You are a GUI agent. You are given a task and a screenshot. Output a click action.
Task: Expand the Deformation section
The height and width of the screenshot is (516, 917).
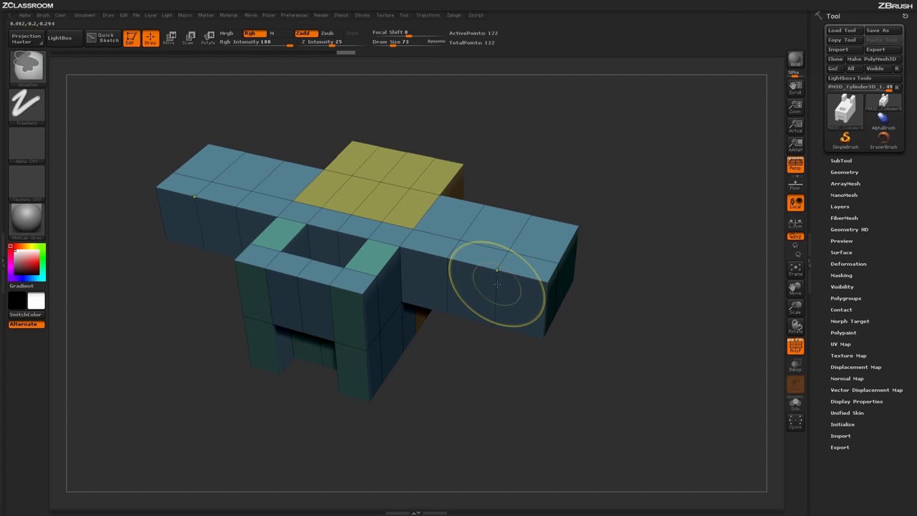[848, 264]
